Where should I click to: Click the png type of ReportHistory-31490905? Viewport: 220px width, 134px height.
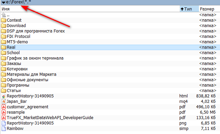point(183,124)
